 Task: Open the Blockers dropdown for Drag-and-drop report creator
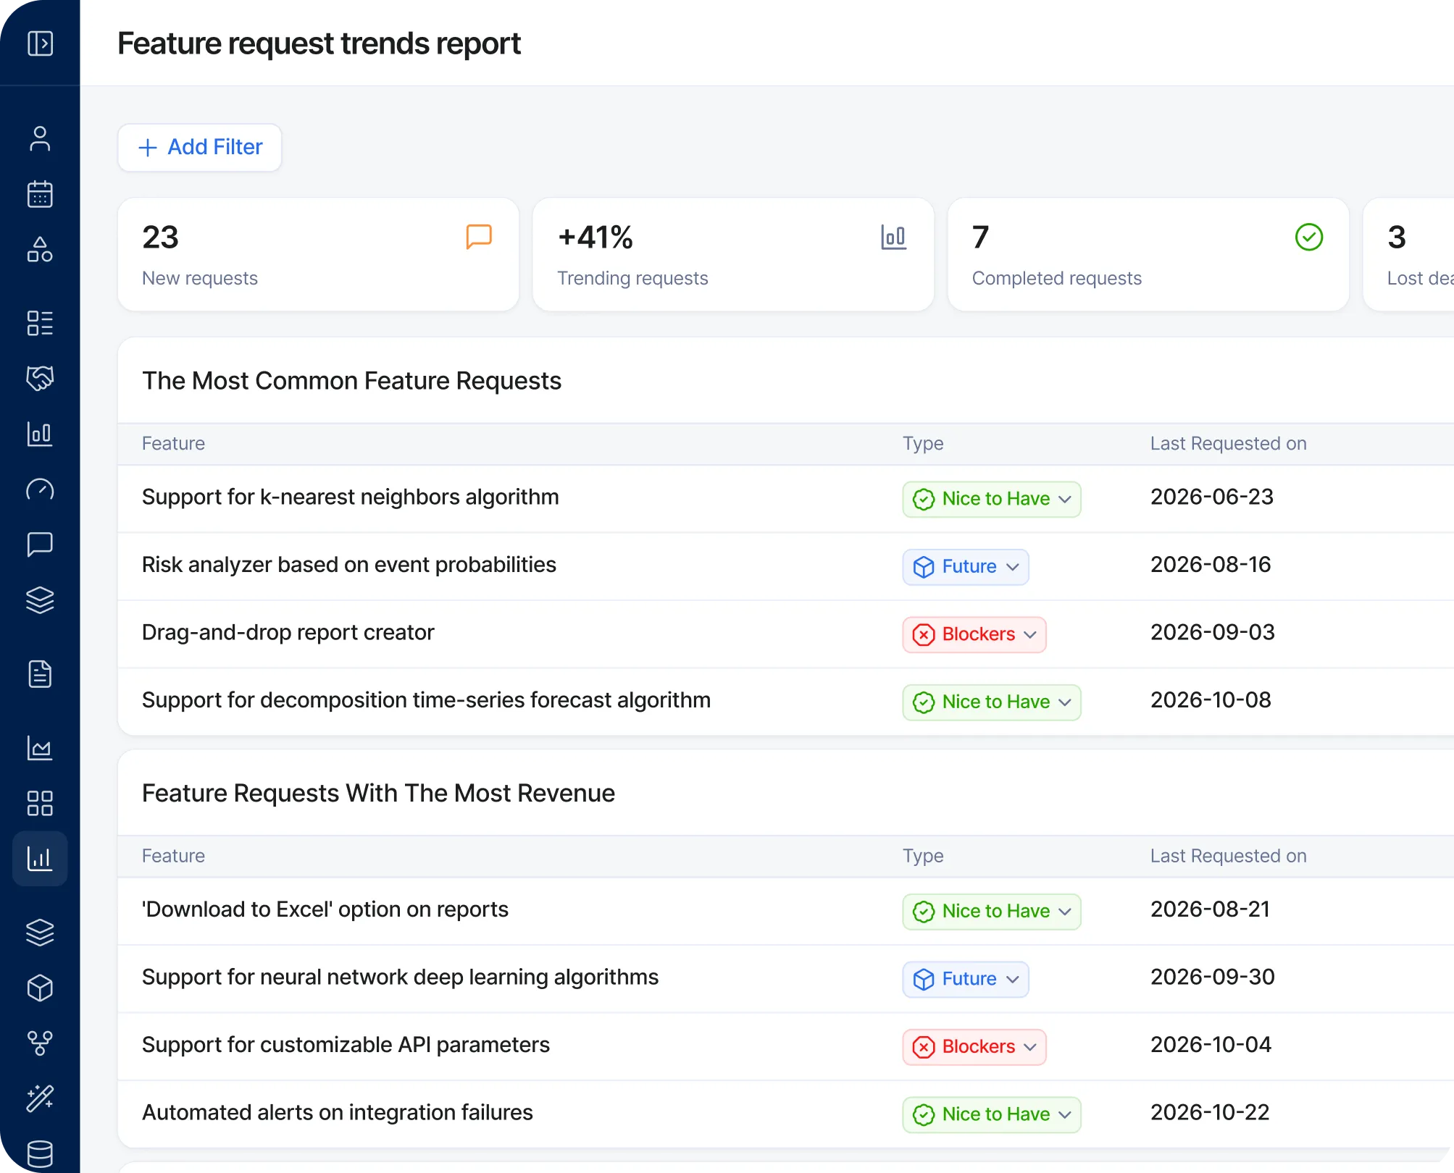974,634
